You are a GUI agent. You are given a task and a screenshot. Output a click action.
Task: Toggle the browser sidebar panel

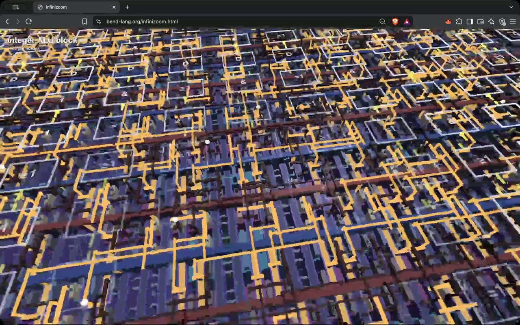470,22
